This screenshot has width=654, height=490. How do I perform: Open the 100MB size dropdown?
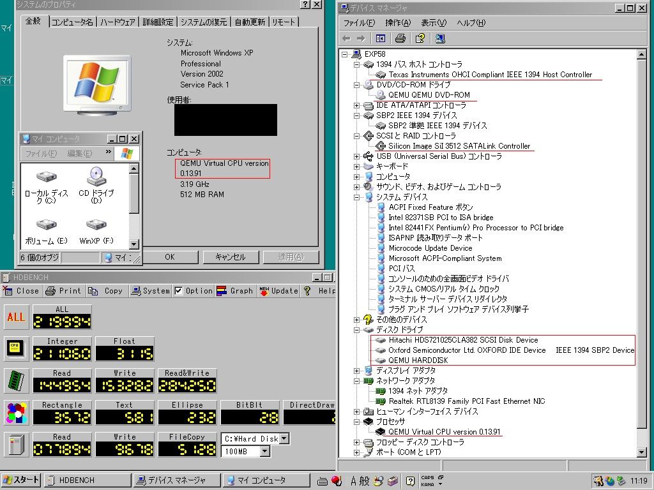264,451
